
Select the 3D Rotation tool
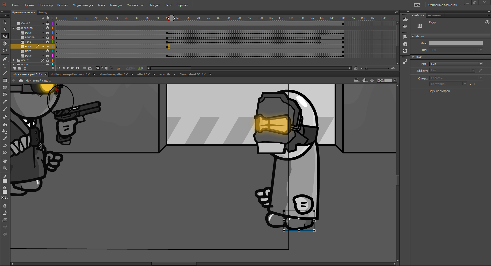coord(5,43)
